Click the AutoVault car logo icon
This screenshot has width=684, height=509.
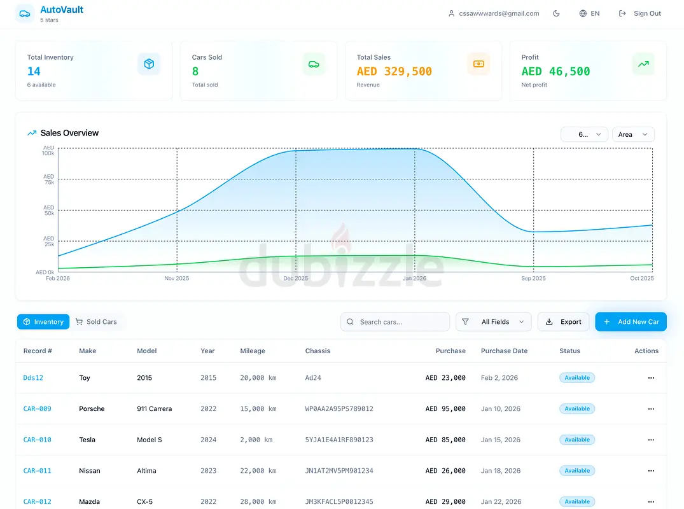tap(25, 13)
